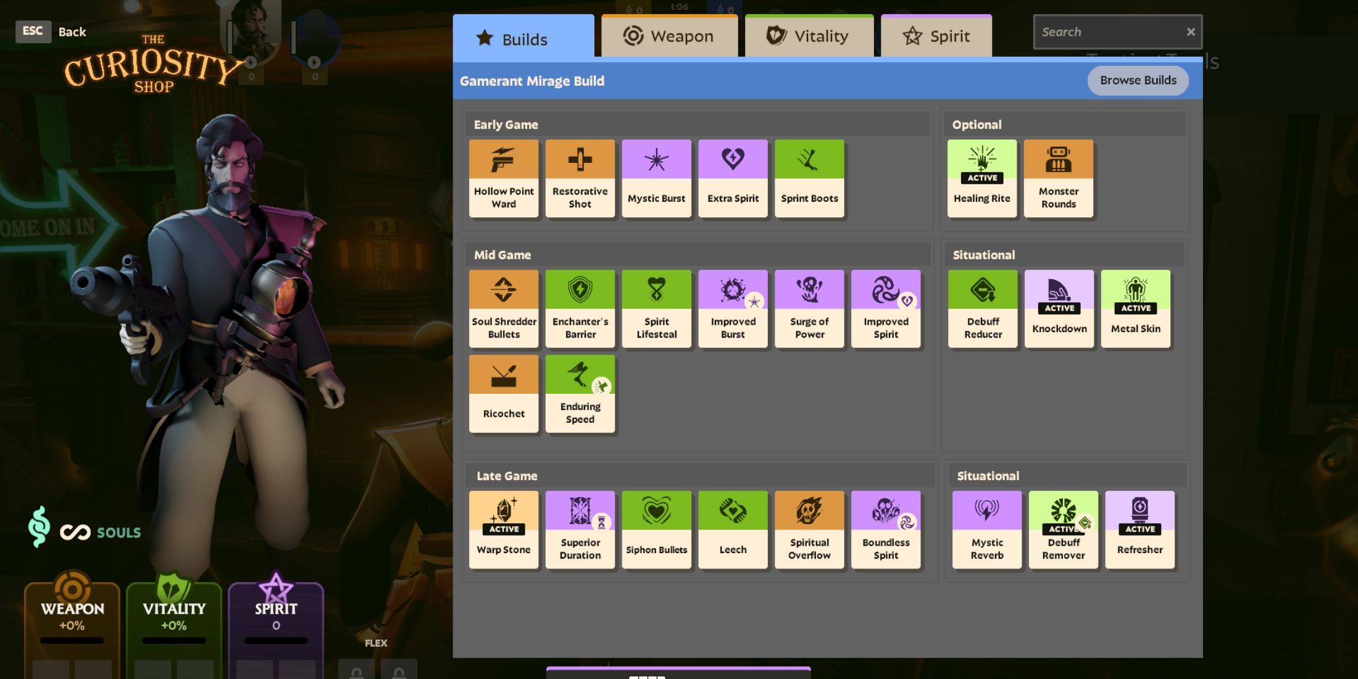
Task: Toggle the Metal Skin active situational ability
Action: [1135, 307]
